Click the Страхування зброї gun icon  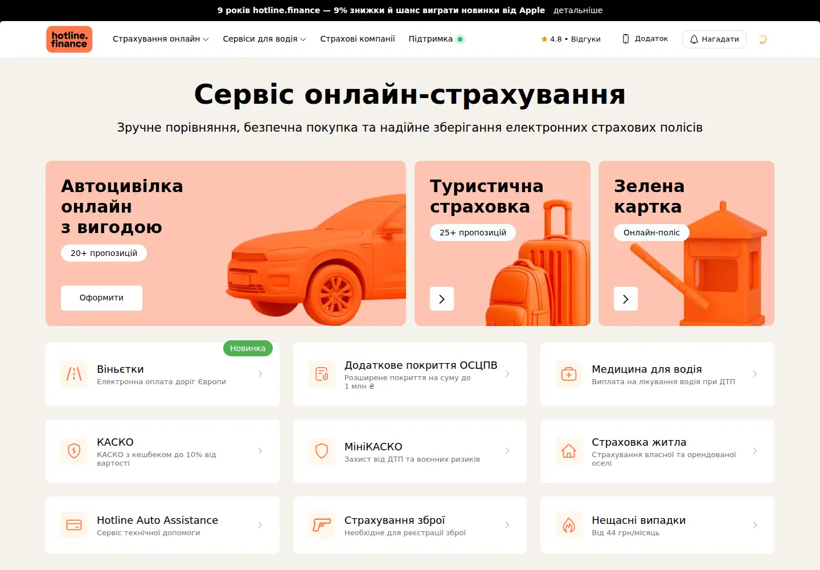point(322,525)
